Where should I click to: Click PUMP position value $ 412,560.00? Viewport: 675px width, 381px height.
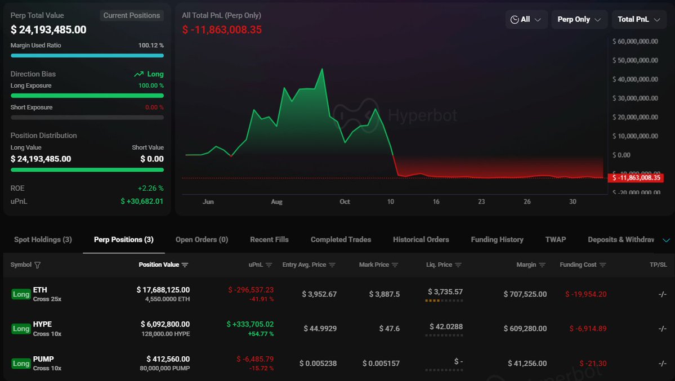click(168, 359)
